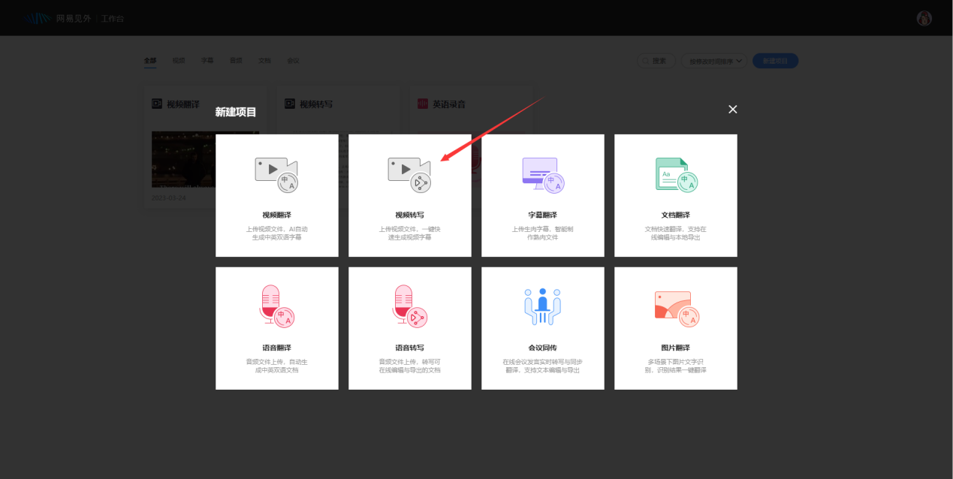Click the 图片翻译 card title
The height and width of the screenshot is (479, 953).
click(676, 348)
